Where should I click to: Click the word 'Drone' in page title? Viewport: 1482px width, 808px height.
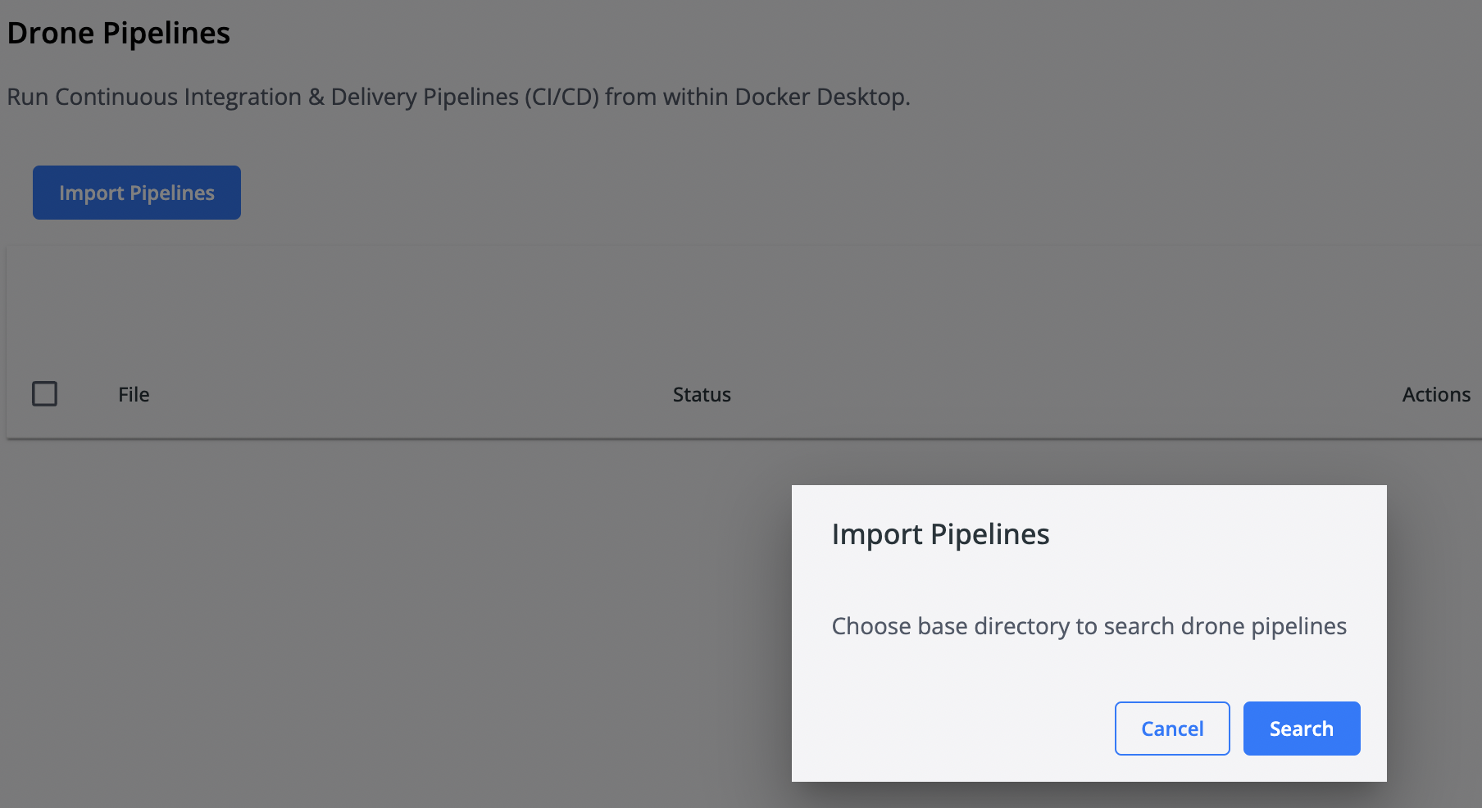click(51, 34)
